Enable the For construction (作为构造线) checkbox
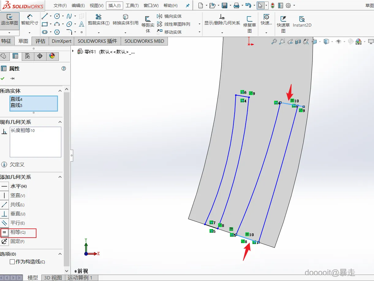This screenshot has width=374, height=281. click(x=12, y=262)
